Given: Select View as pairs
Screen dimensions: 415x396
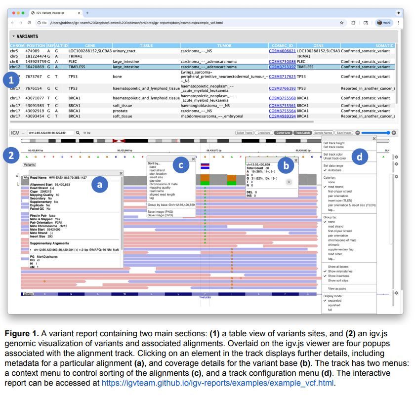Looking at the screenshot, I should pos(336,288).
